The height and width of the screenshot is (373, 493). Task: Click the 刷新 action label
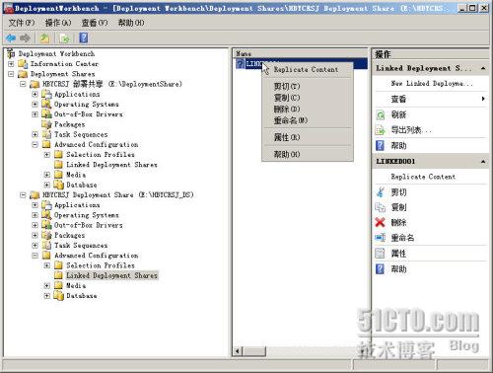tap(398, 114)
